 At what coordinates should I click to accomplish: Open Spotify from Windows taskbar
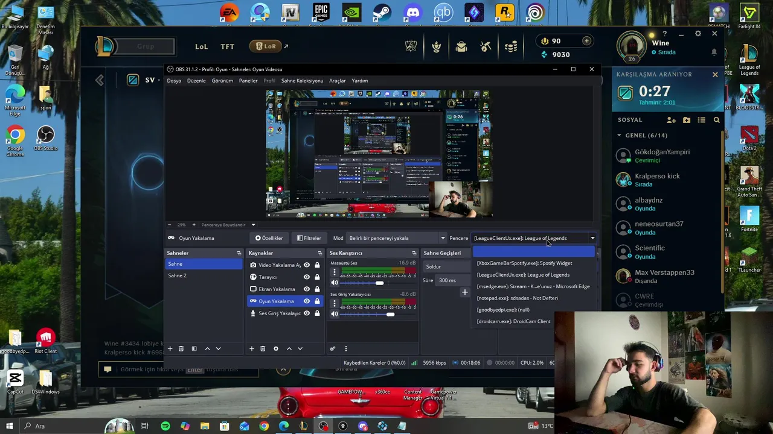click(165, 426)
